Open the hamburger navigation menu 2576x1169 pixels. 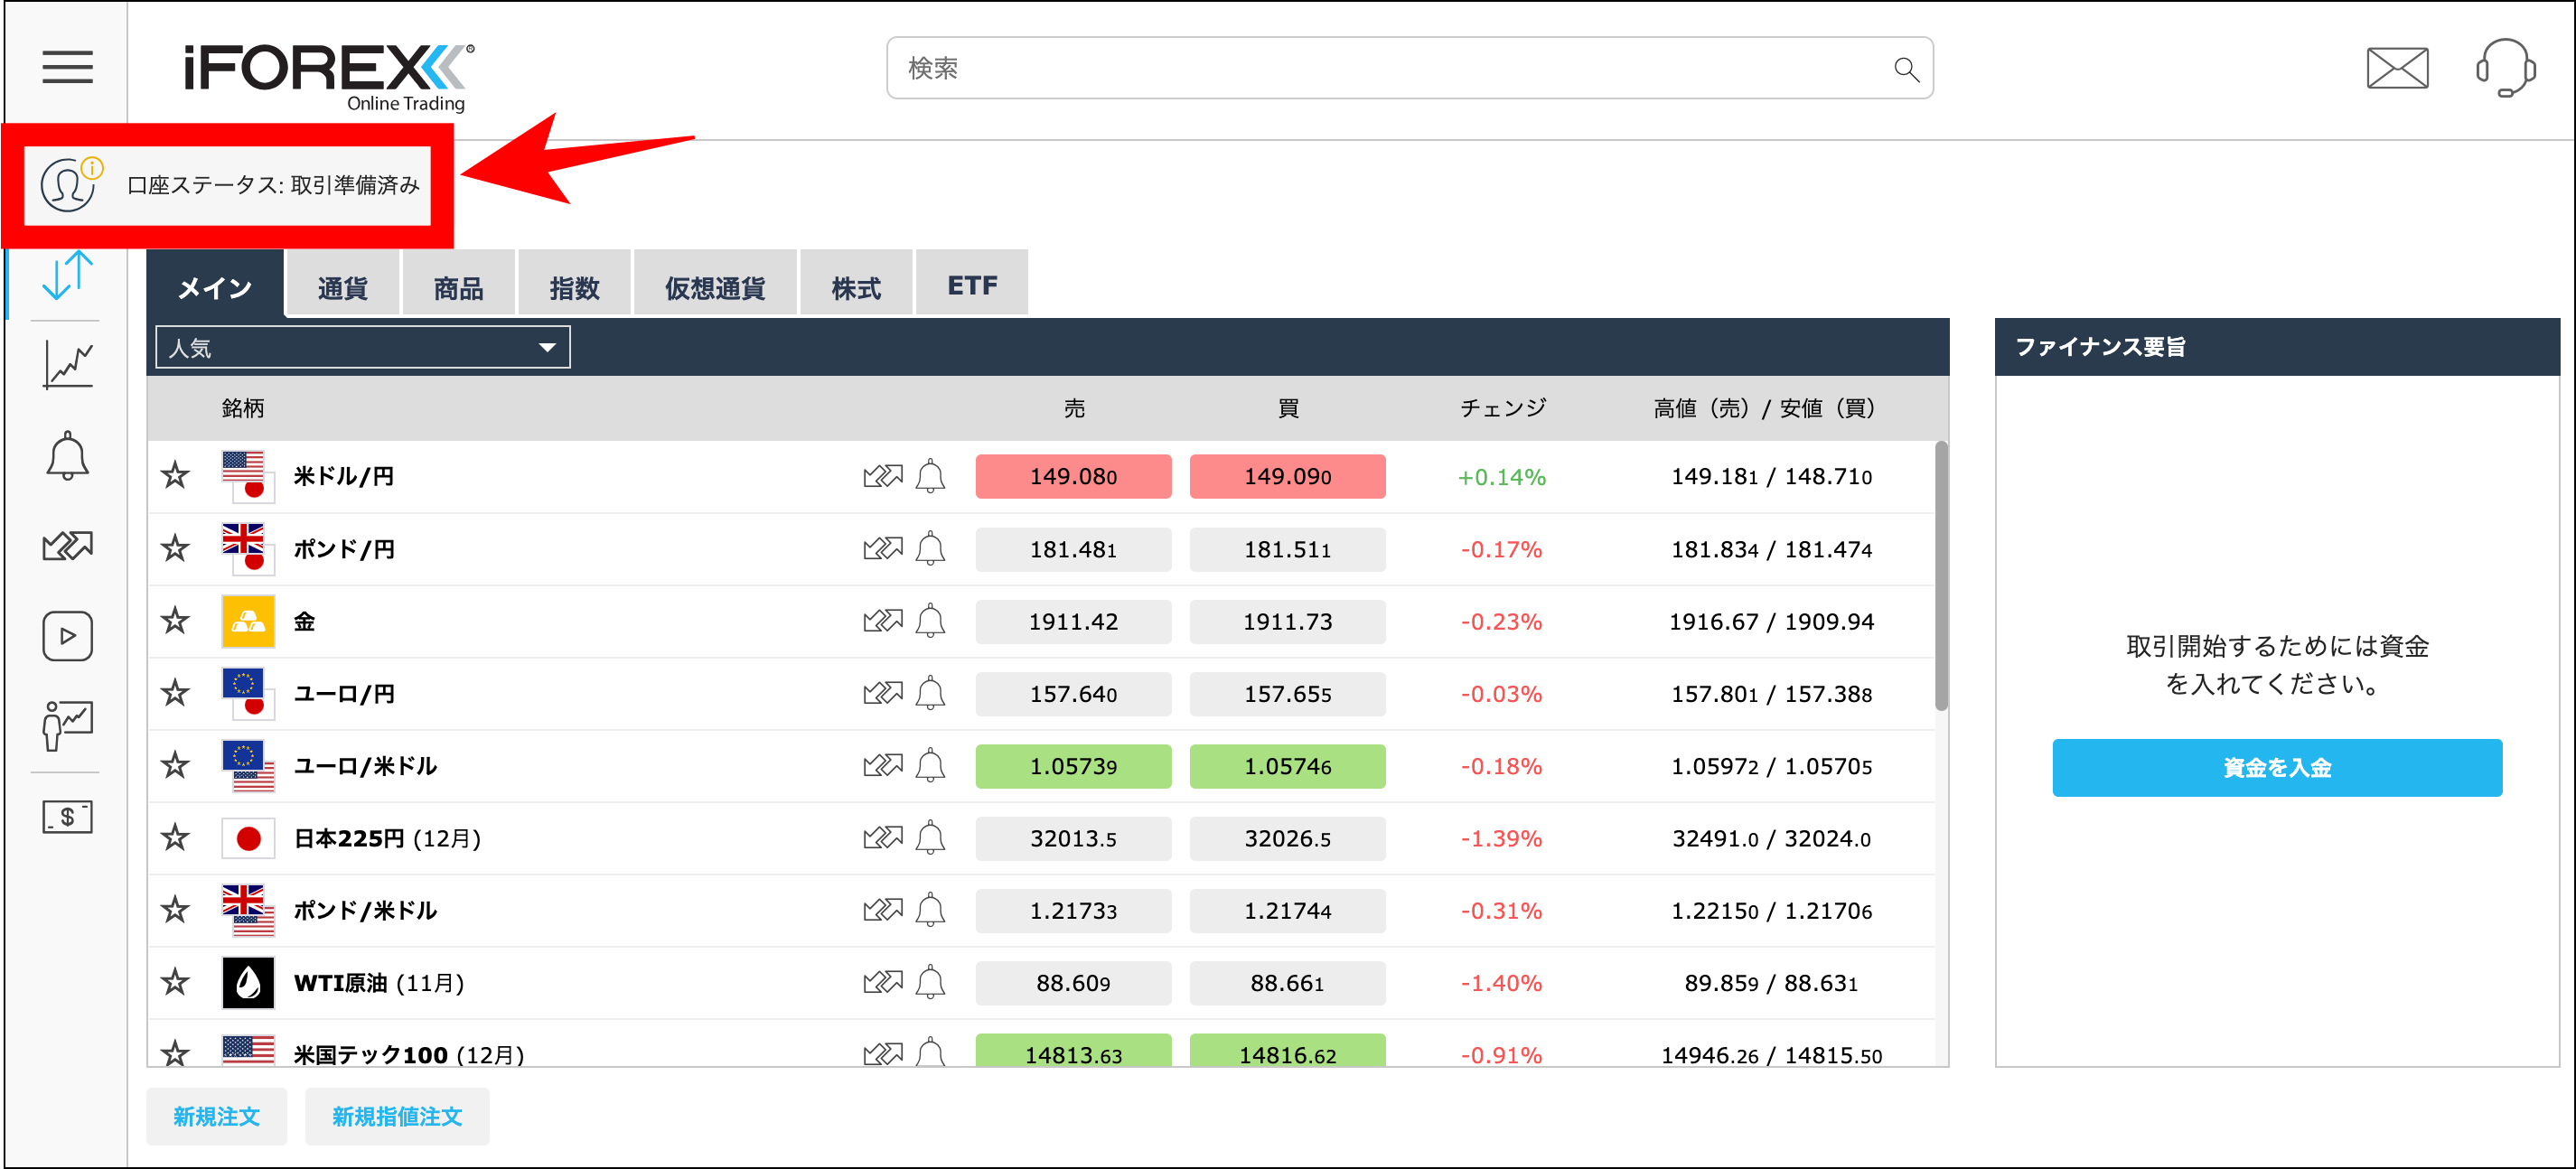pos(66,67)
